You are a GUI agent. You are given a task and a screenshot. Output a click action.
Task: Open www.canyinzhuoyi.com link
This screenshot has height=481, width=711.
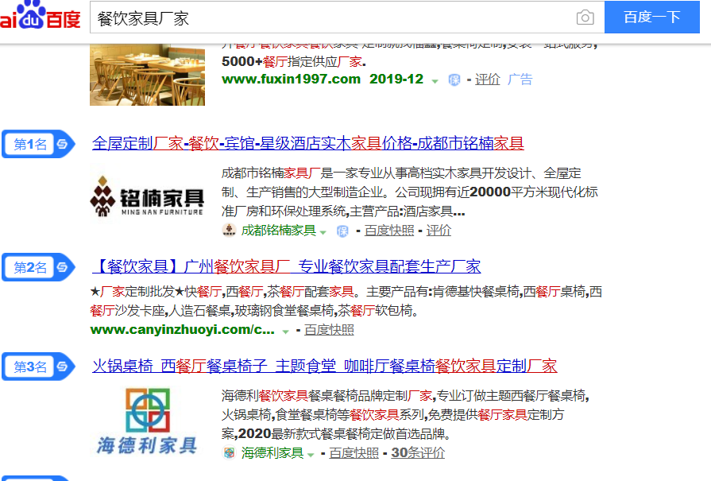[182, 330]
